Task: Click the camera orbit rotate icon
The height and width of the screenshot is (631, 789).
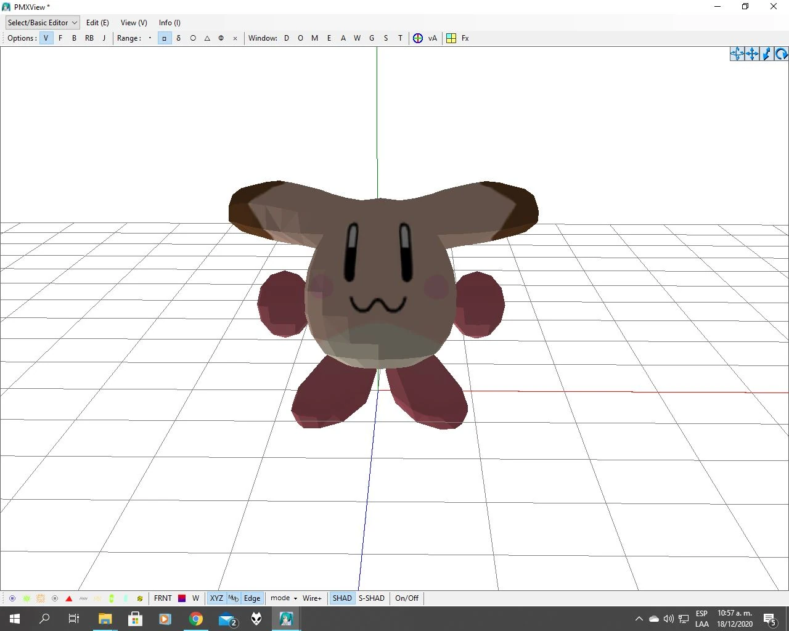Action: point(737,54)
